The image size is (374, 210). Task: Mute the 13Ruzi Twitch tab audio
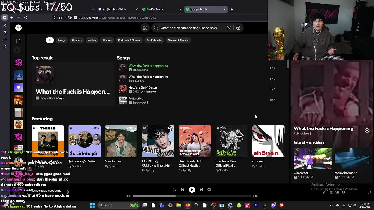coord(104,9)
